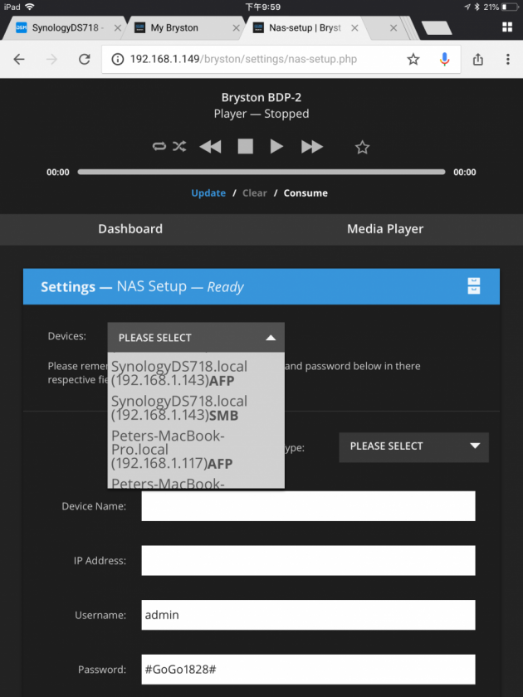
Task: Close the Nas-setup browser tab
Action: pos(354,28)
